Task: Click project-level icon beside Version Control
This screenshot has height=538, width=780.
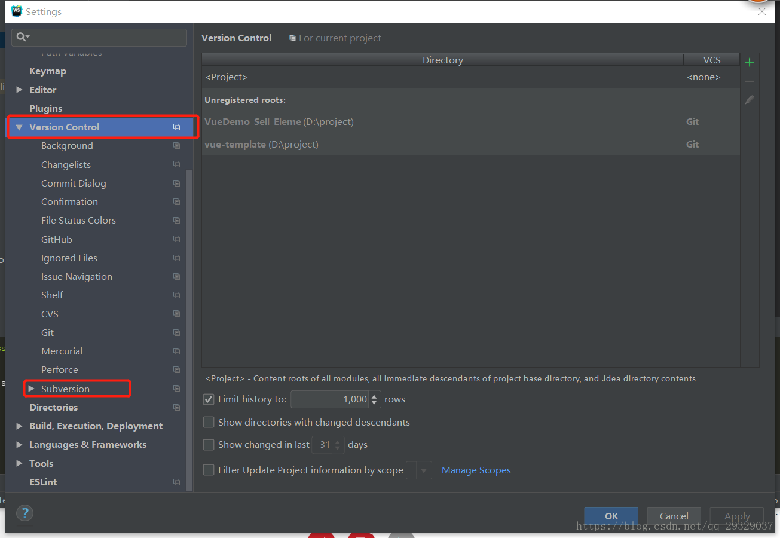Action: pyautogui.click(x=176, y=127)
